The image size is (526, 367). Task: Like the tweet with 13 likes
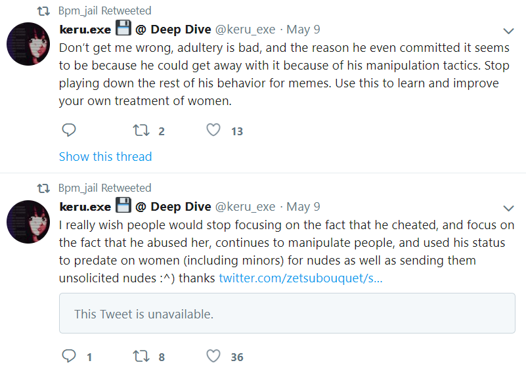tap(213, 130)
